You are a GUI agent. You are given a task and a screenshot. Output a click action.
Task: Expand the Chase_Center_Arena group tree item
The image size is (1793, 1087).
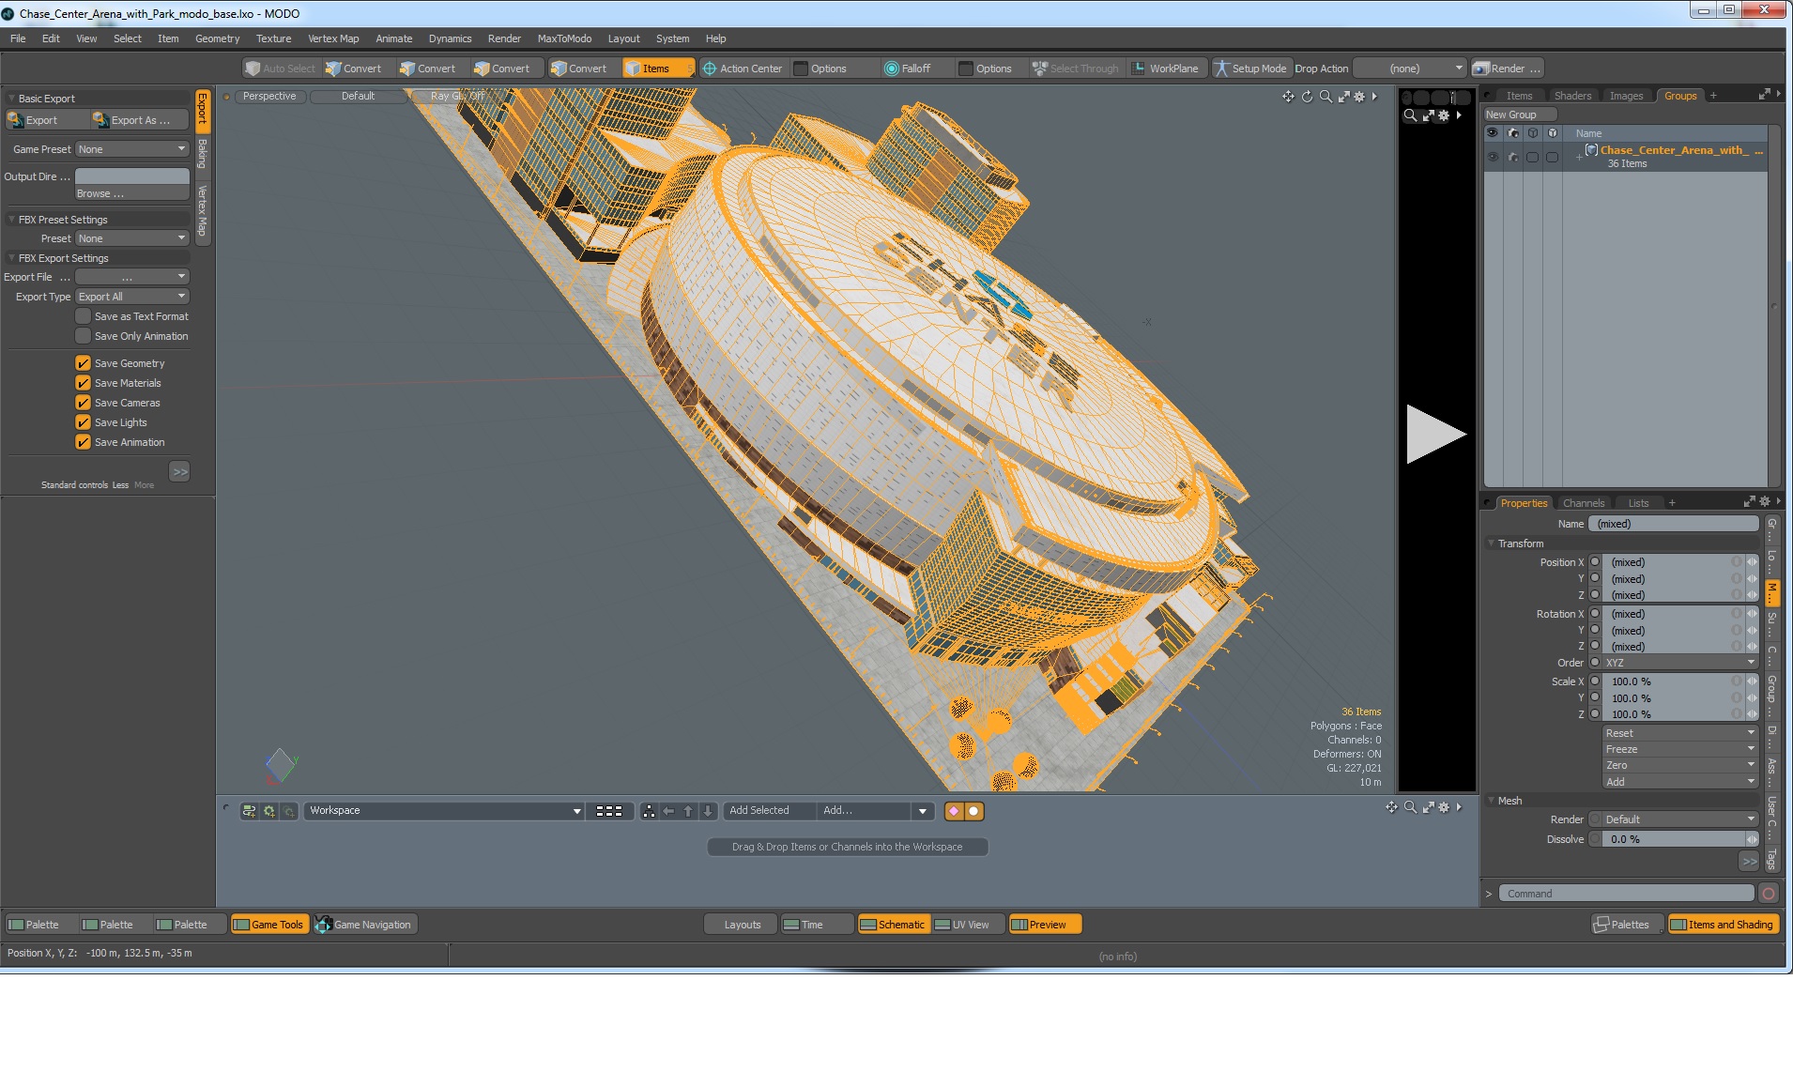tap(1579, 157)
